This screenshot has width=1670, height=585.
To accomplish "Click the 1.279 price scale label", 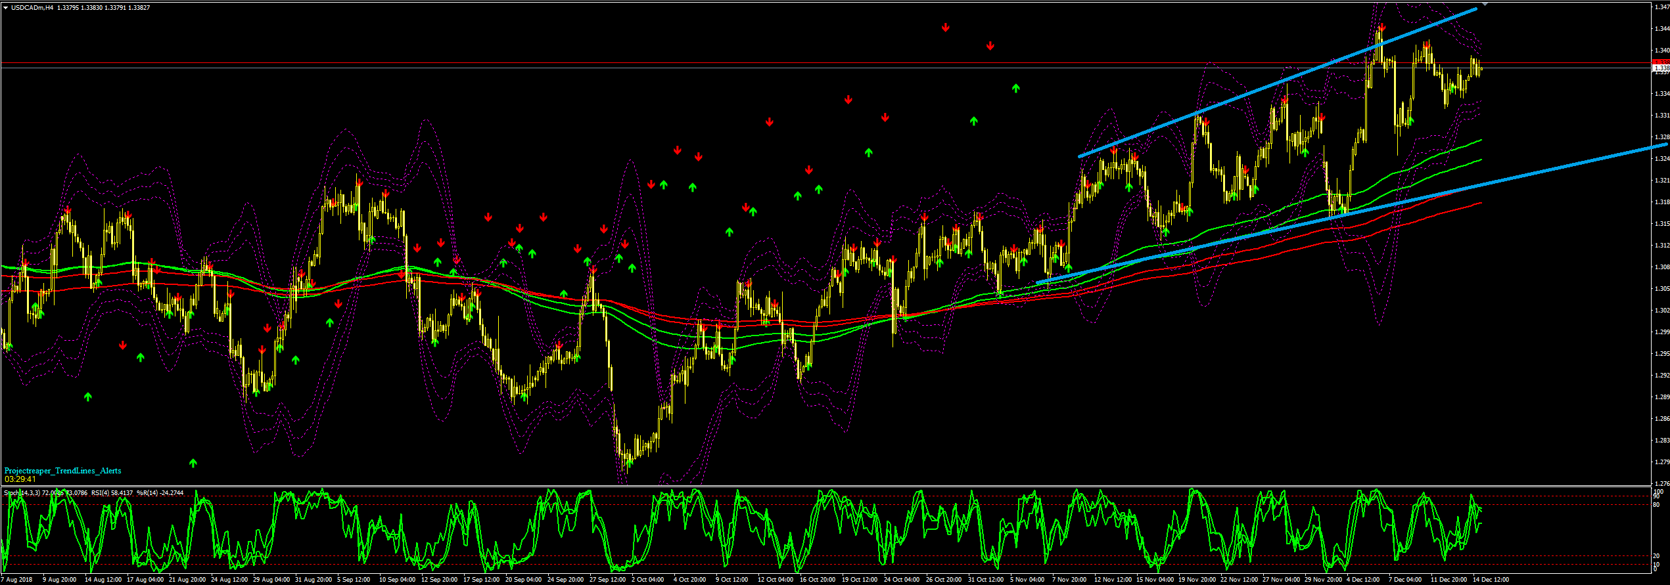I will (1662, 462).
